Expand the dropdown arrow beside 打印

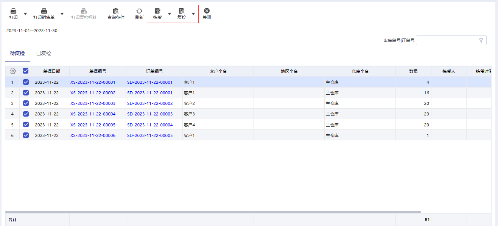tap(25, 14)
